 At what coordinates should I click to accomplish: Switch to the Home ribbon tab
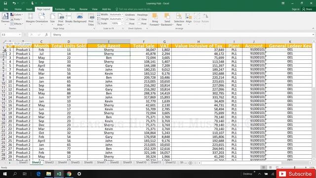(18, 9)
